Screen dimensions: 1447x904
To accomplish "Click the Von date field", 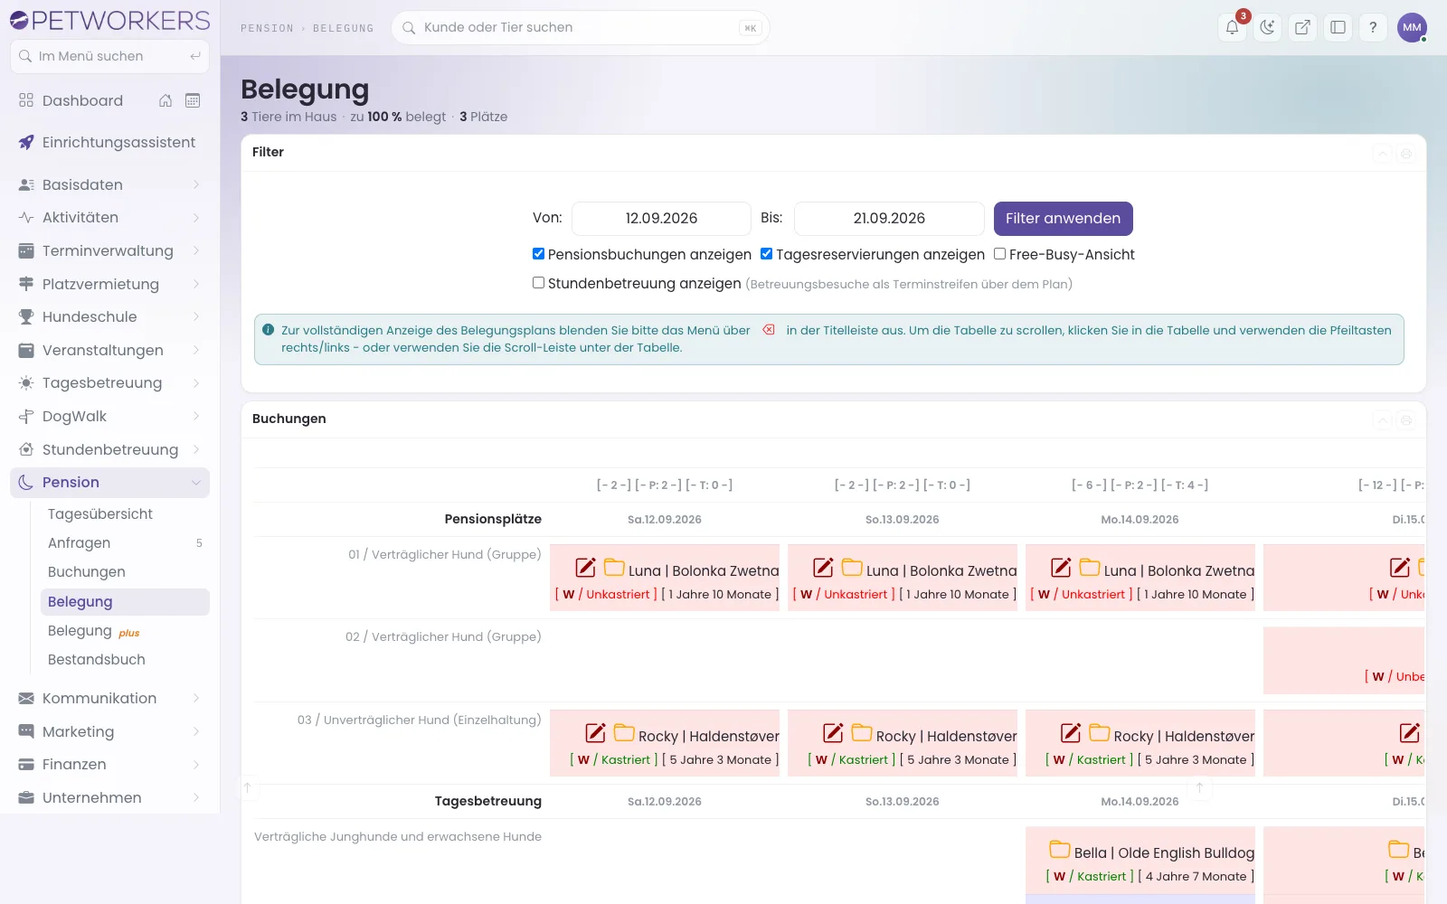I will pos(661,219).
